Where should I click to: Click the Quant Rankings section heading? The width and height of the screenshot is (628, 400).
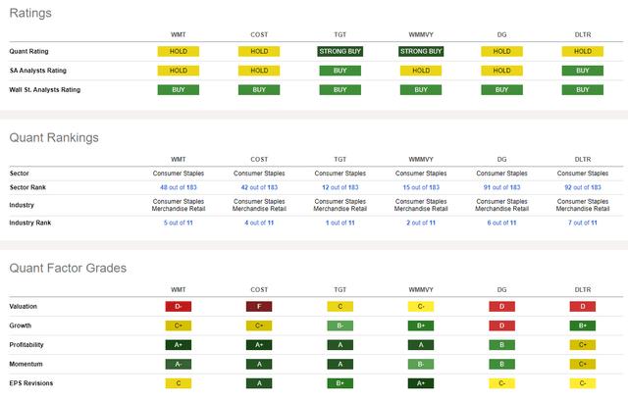(54, 137)
